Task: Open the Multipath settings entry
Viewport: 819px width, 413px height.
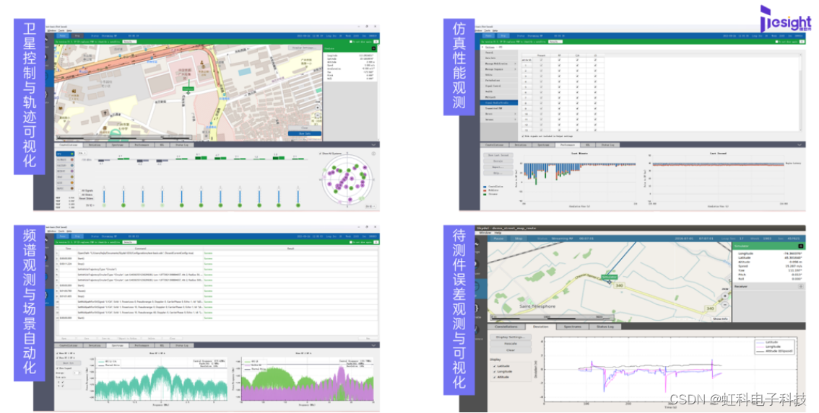Action: [499, 97]
